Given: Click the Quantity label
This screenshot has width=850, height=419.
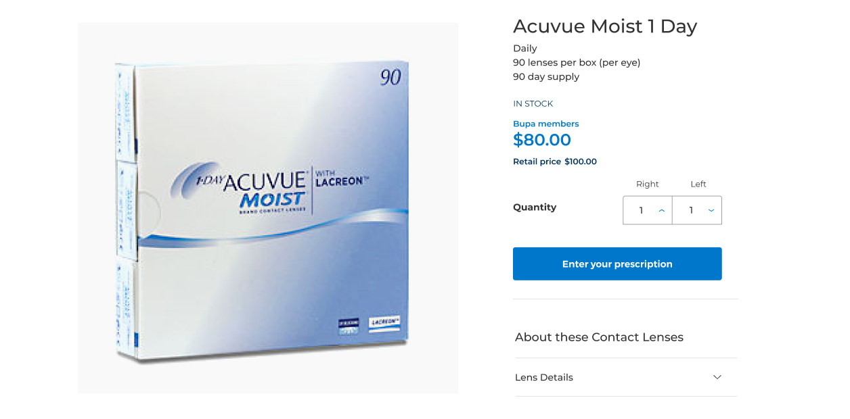Looking at the screenshot, I should [x=535, y=207].
